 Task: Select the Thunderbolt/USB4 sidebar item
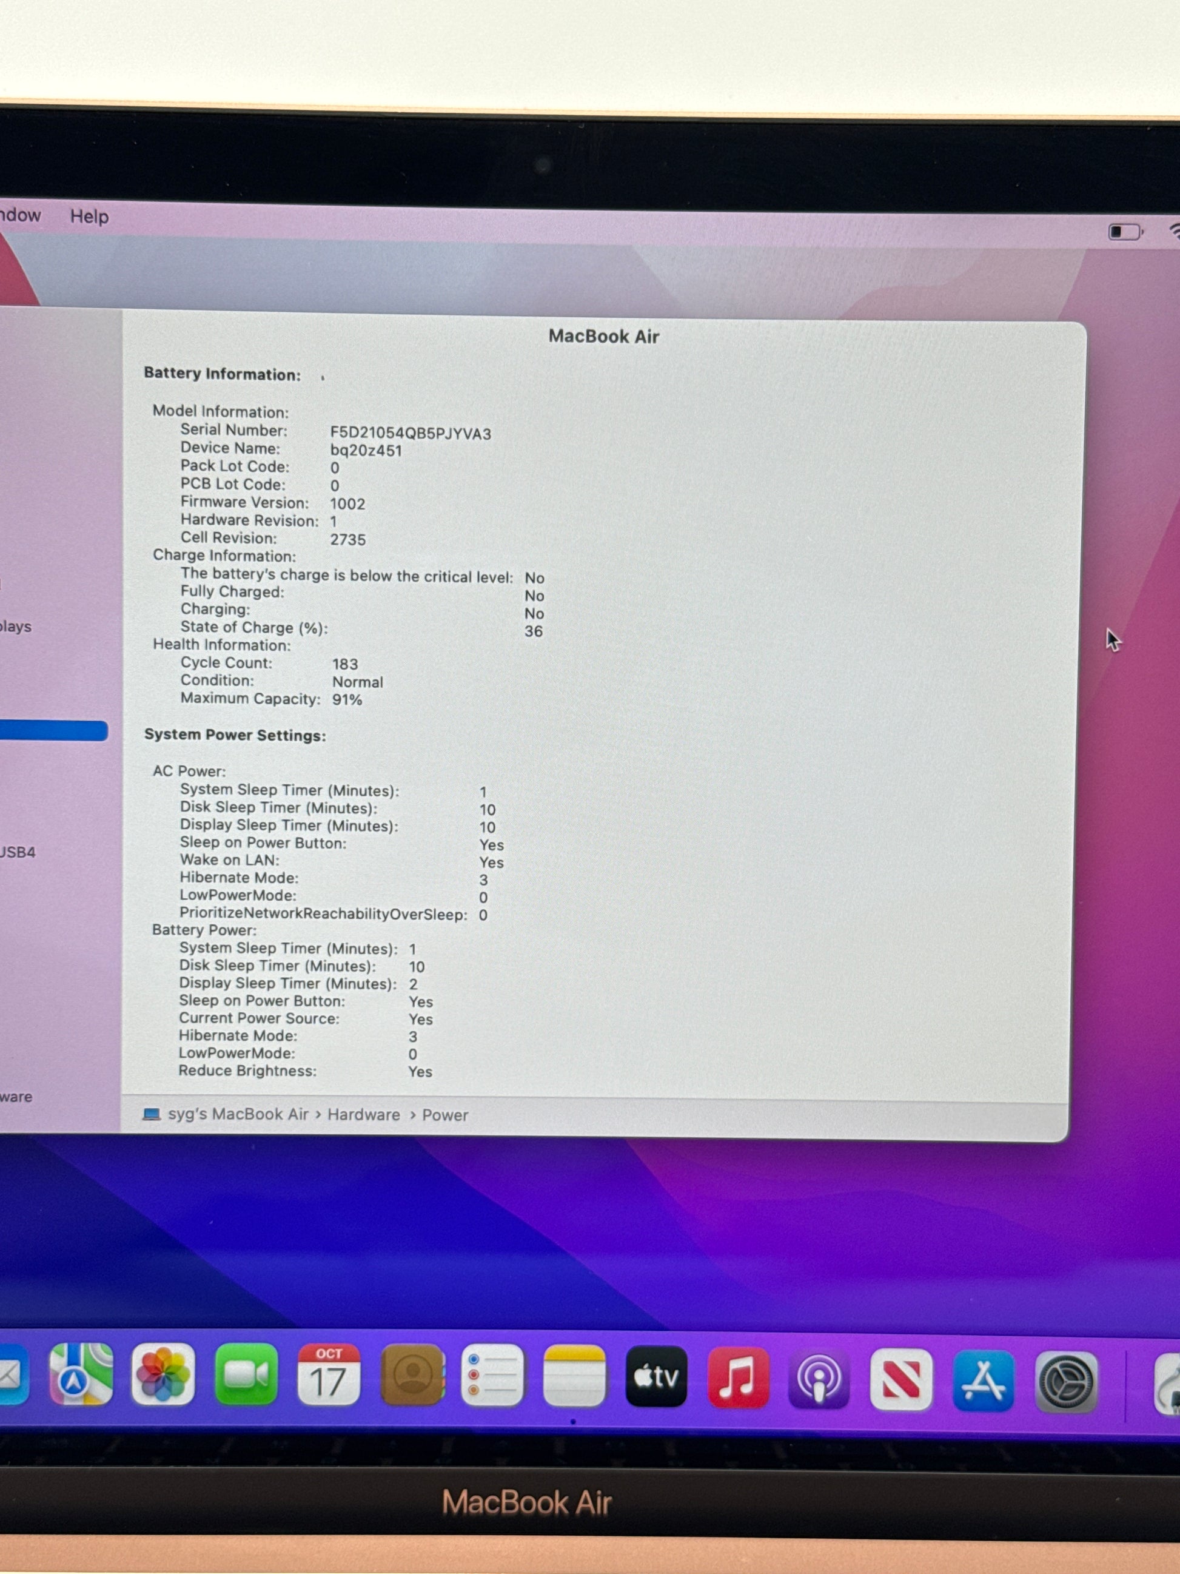(18, 852)
